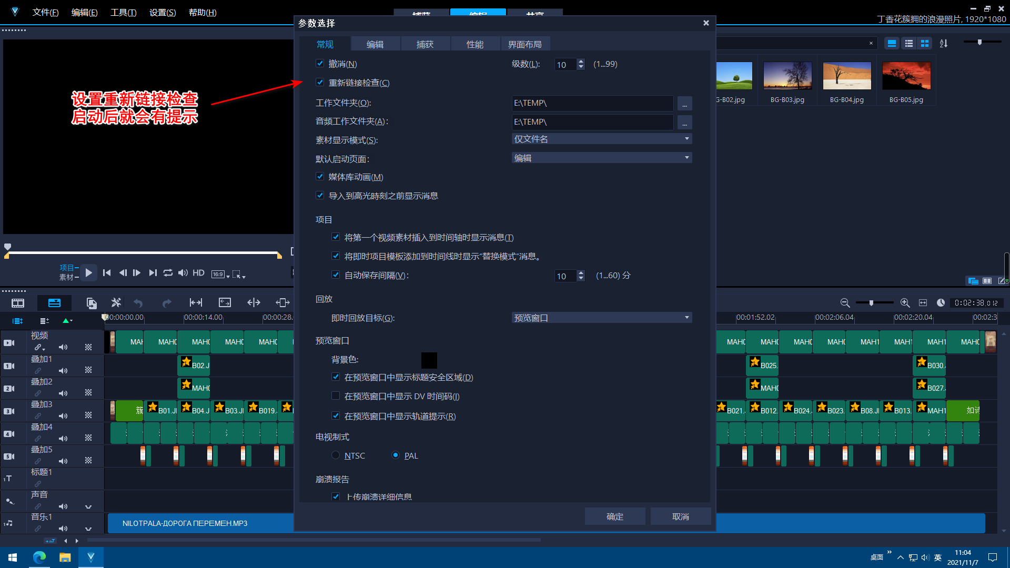Expand the 即时回放目标 dropdown
This screenshot has height=568, width=1010.
point(602,318)
